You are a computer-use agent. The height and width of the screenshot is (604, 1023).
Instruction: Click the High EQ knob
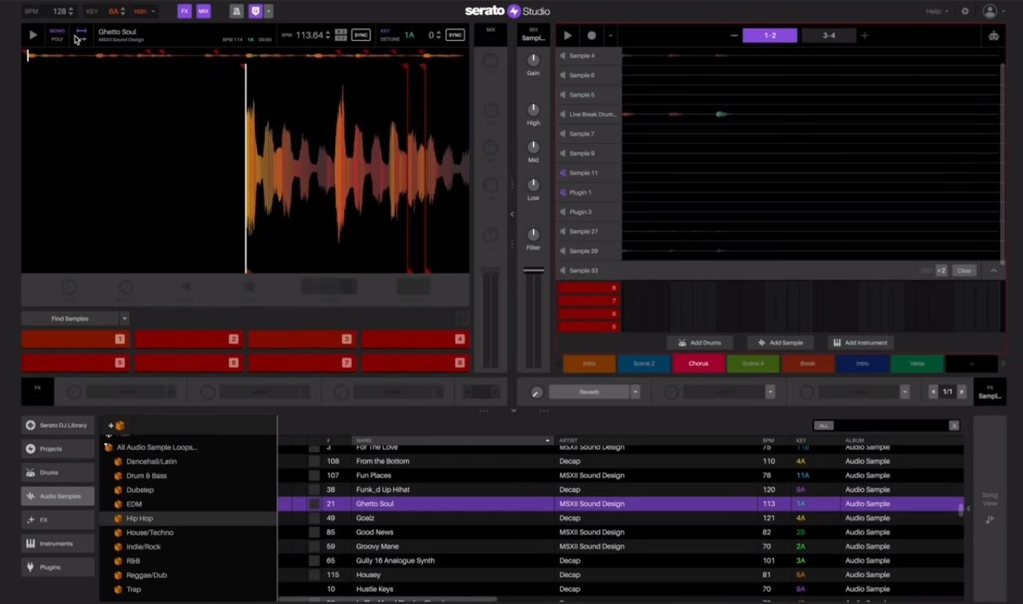pyautogui.click(x=533, y=109)
